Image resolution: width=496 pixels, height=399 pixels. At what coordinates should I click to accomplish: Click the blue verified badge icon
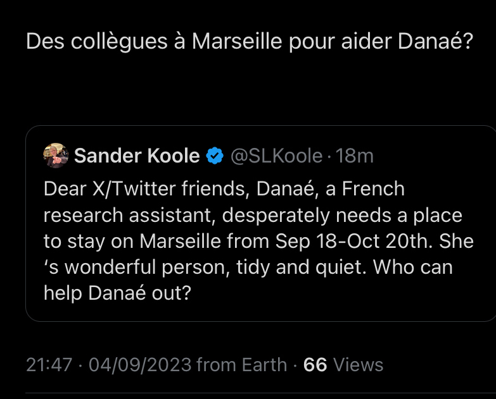coord(215,156)
